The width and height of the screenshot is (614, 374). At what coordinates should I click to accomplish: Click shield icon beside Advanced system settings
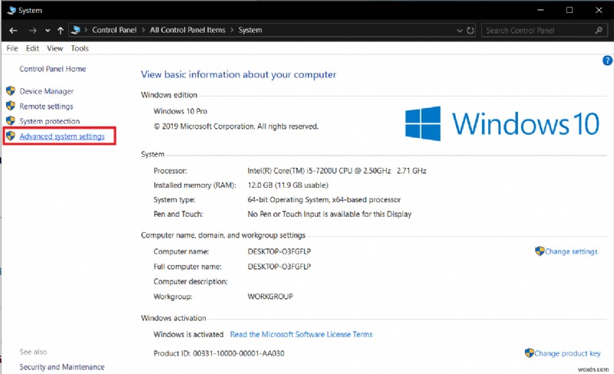[x=11, y=136]
